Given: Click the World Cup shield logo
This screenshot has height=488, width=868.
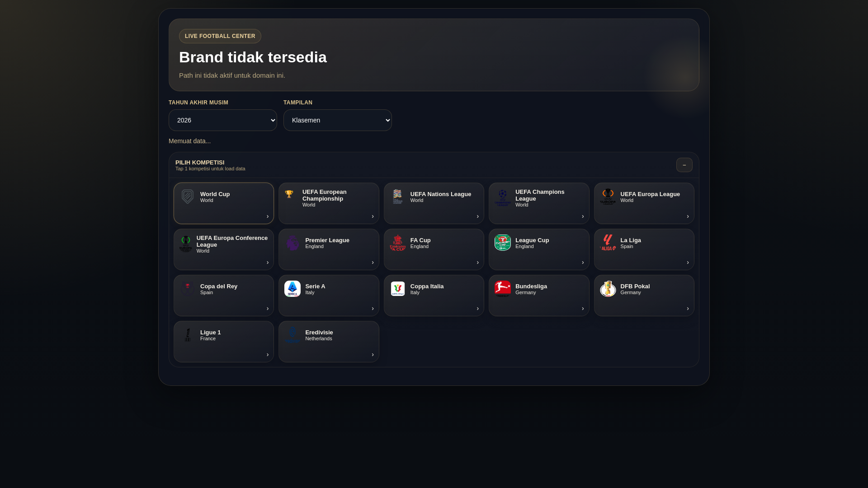Looking at the screenshot, I should (x=188, y=197).
